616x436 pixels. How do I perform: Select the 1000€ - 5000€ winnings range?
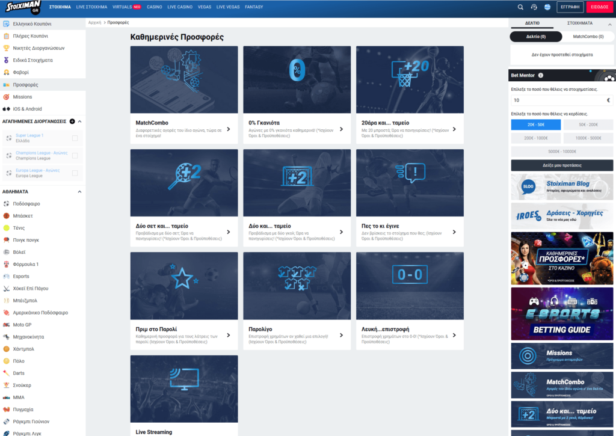click(588, 138)
